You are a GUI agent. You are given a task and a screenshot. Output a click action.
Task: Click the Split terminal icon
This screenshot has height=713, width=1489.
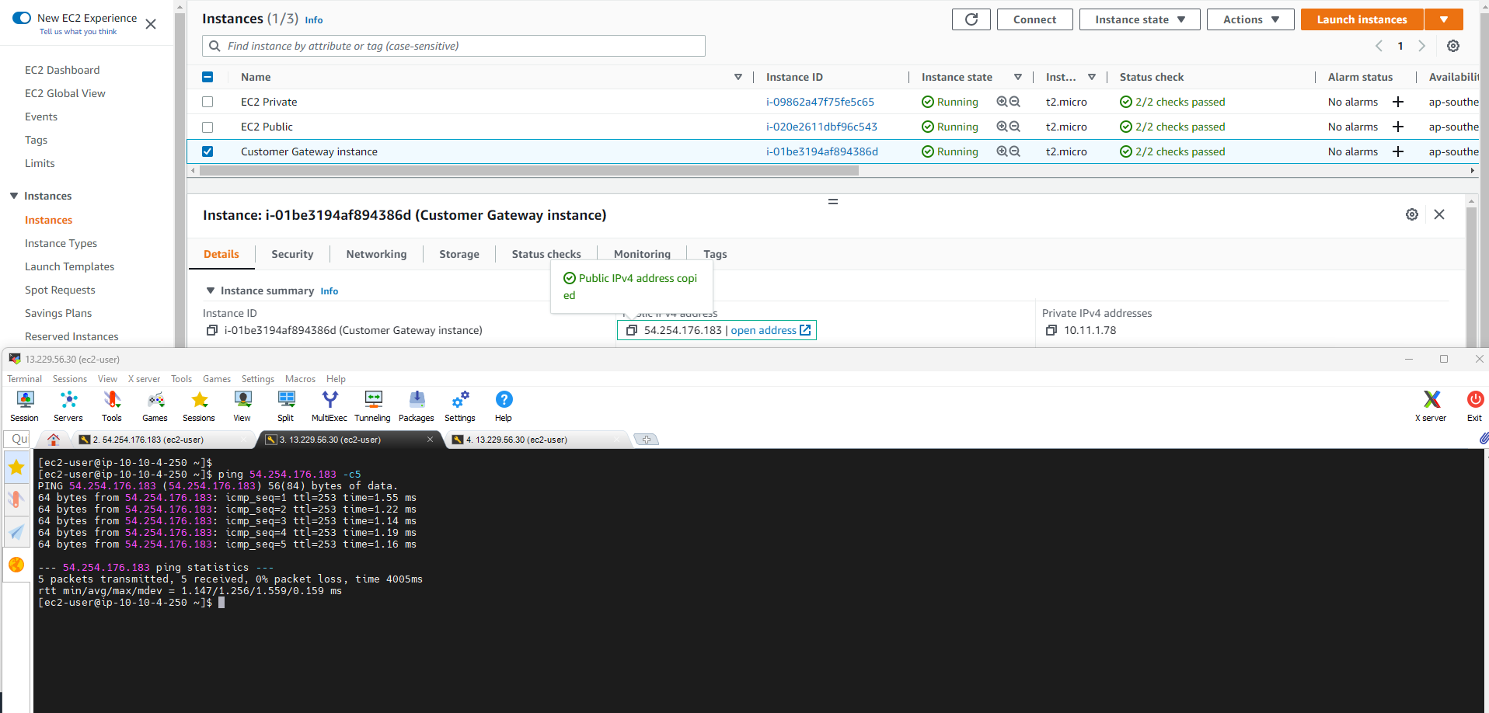286,406
